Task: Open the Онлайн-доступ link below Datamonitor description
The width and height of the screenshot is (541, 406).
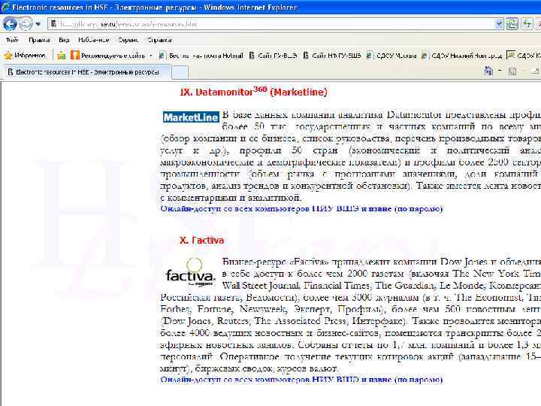Action: click(301, 209)
